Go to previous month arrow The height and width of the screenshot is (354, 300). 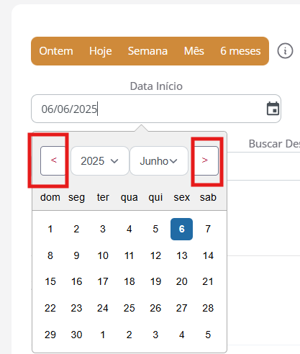54,160
